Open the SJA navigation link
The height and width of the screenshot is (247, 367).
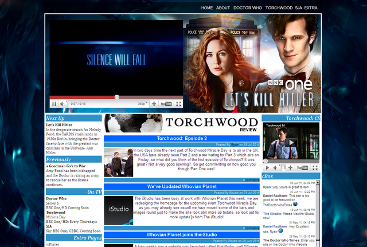click(298, 8)
